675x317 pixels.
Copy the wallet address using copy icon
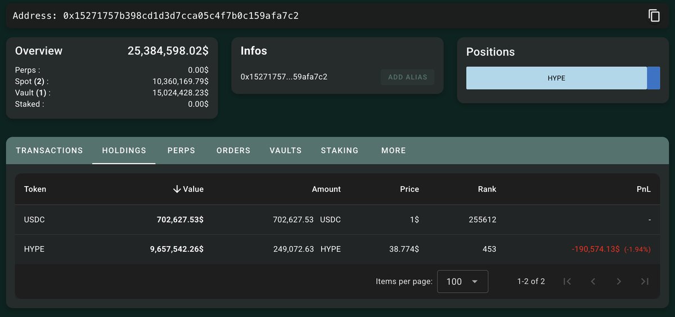654,16
